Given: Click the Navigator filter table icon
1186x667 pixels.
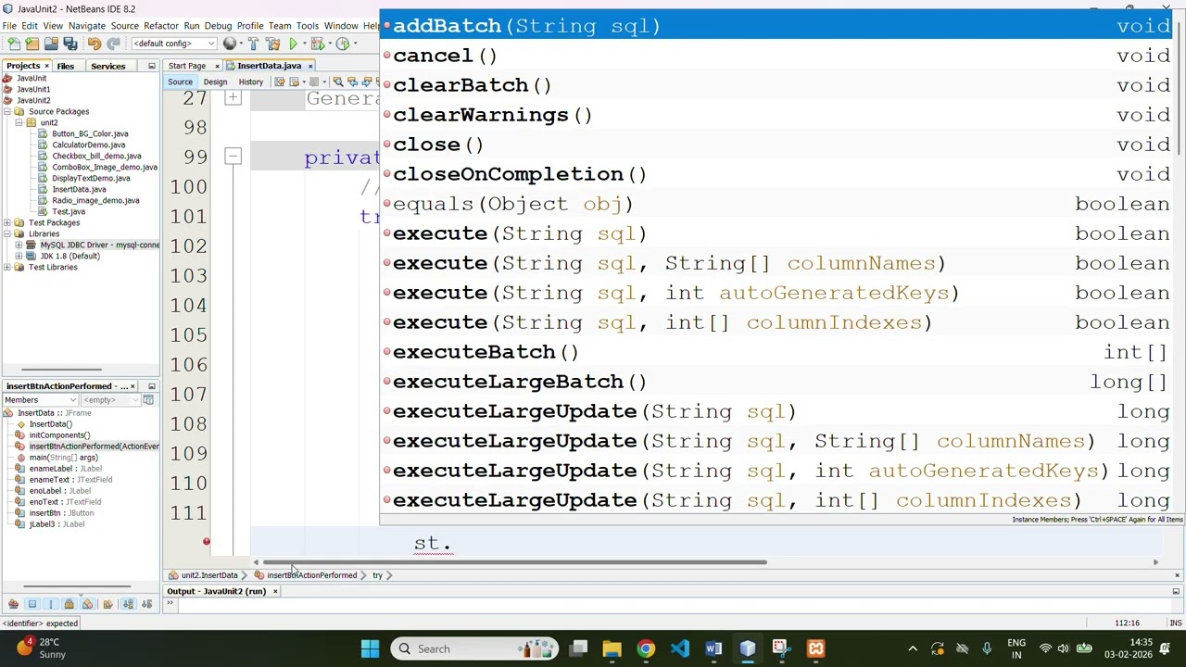Looking at the screenshot, I should coord(148,400).
